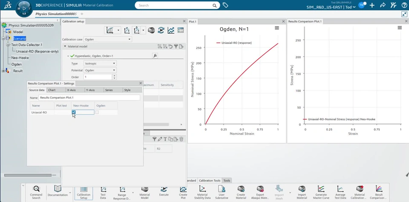
Task: Uncheck the Neo-Hooke checkbox for Uniaxial-RO
Action: coord(74,112)
